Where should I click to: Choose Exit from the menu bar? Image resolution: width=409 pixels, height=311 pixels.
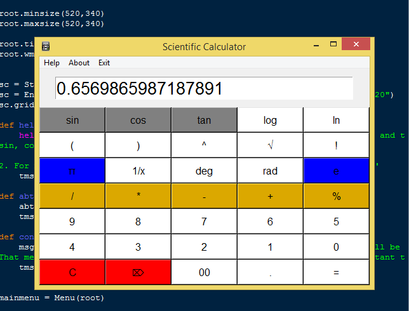(104, 63)
